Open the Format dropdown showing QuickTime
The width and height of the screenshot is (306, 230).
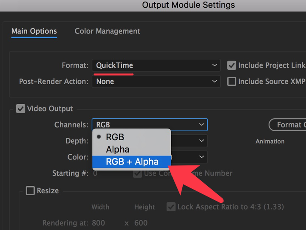(156, 65)
